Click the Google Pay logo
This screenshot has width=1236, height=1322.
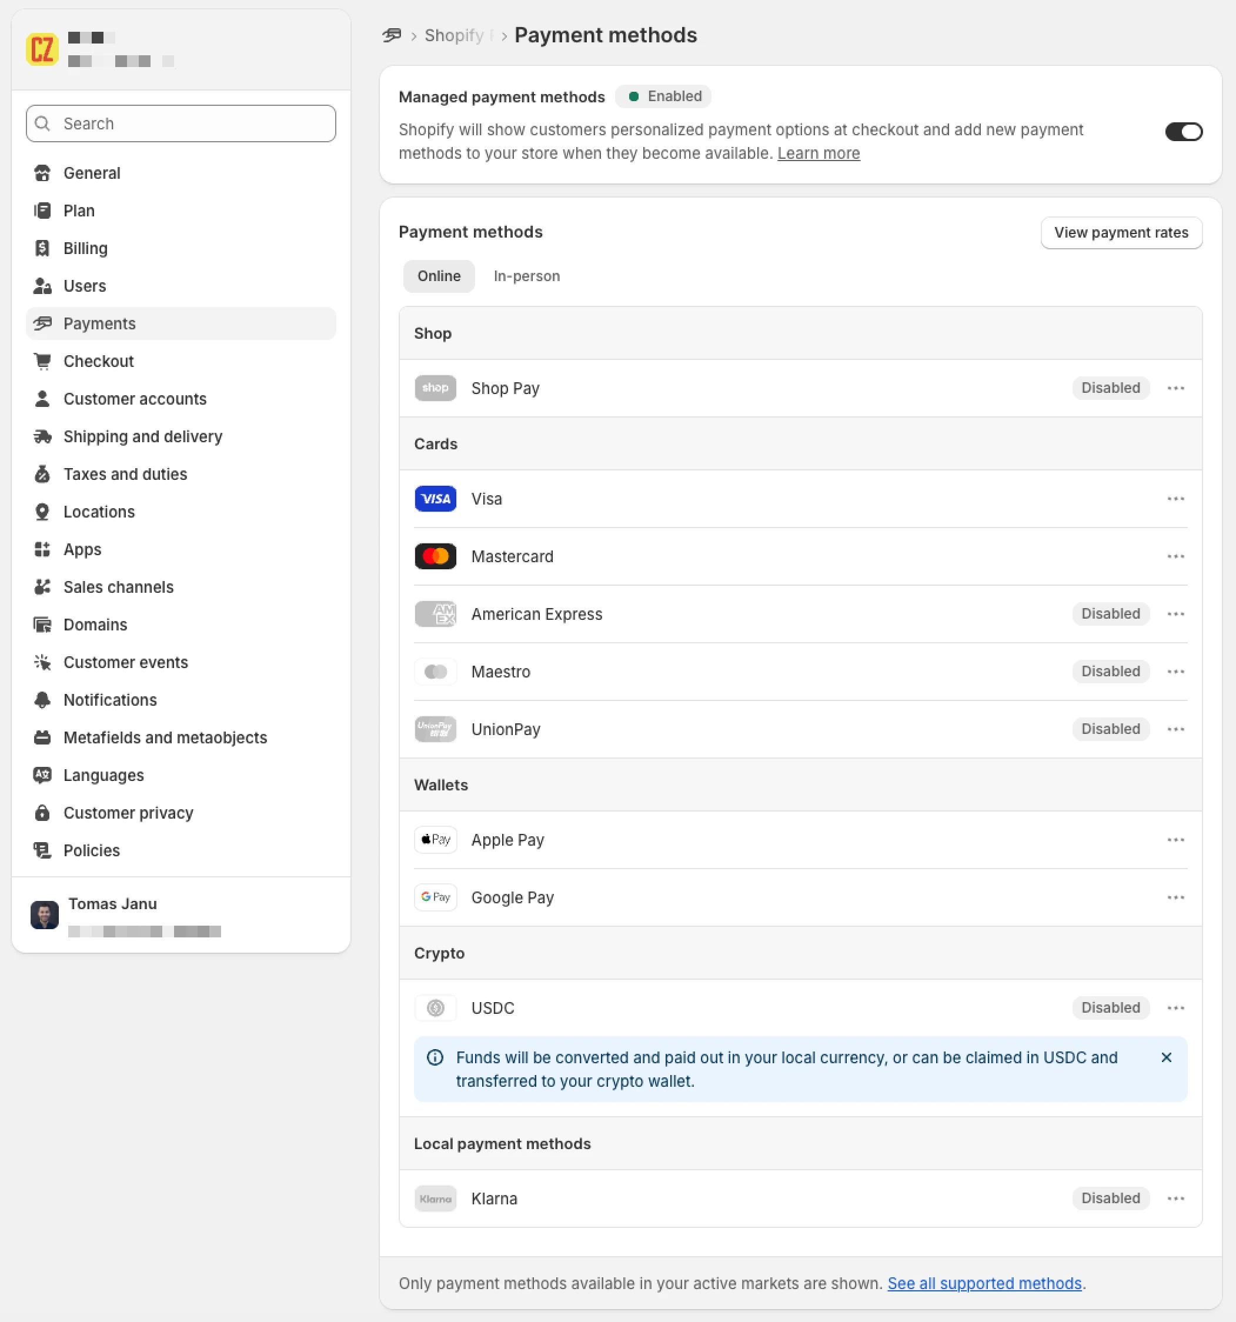(436, 898)
